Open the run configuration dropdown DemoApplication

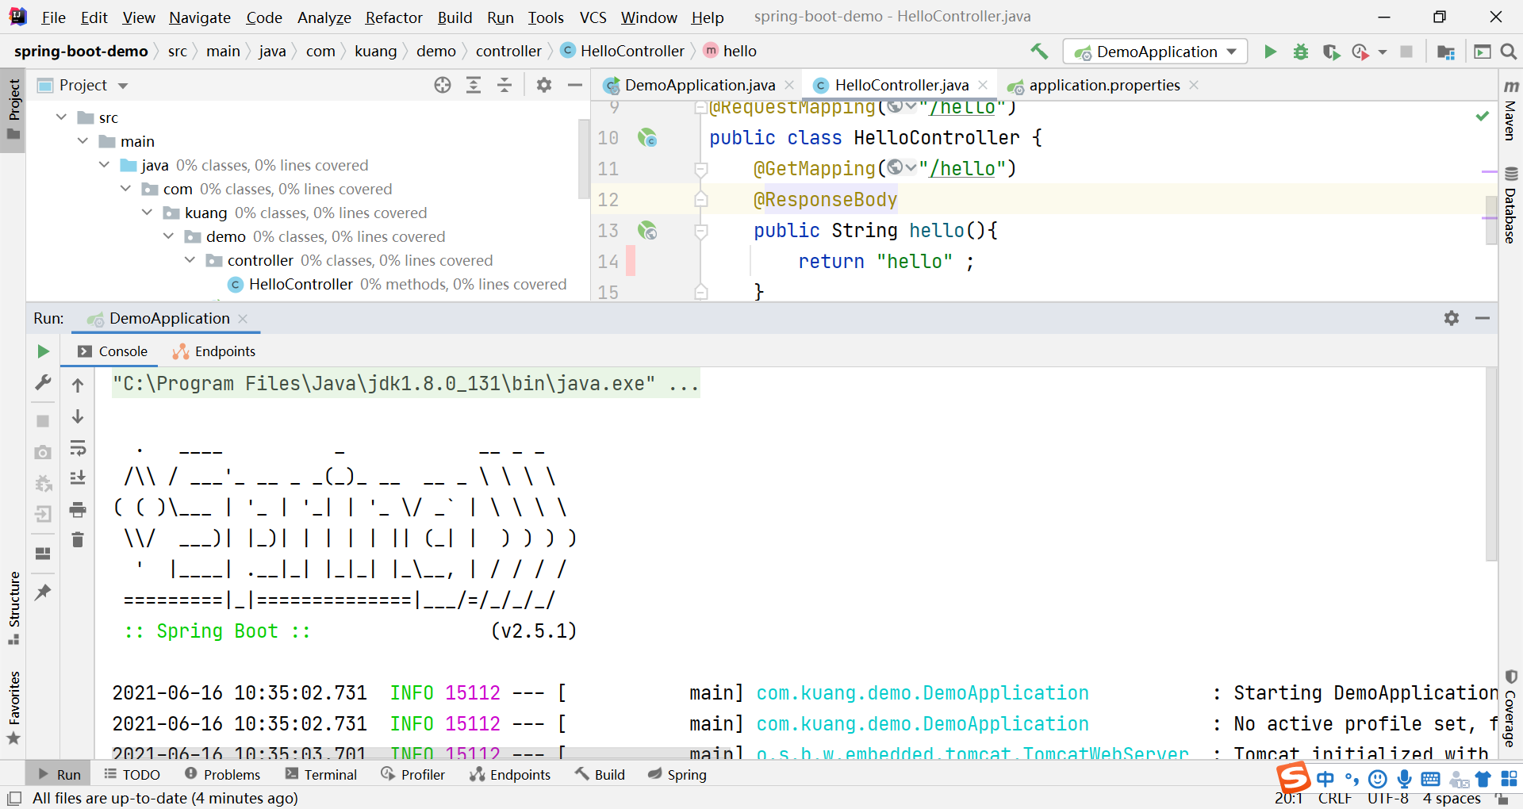(1155, 52)
